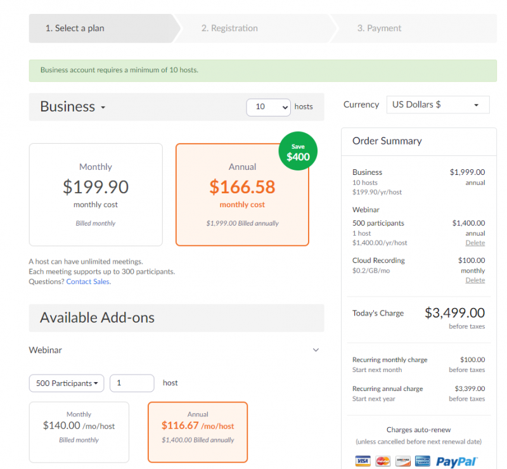Screen dimensions: 507x469
Task: Select the Monthly $199.90 billing option
Action: coord(96,195)
